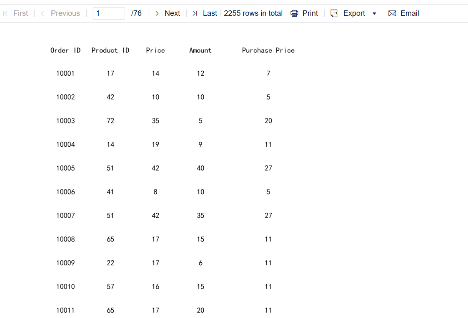Select order ID 10008 cell
468x318 pixels.
(65, 239)
